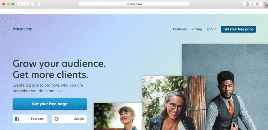The height and width of the screenshot is (130, 268).
Task: Open the Pricing nav link
Action: pyautogui.click(x=196, y=29)
